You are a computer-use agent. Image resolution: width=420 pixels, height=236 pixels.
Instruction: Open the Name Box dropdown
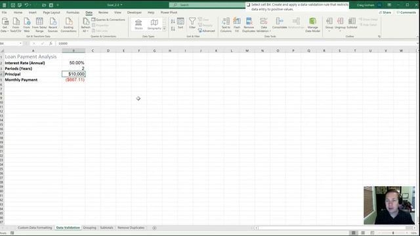click(20, 43)
